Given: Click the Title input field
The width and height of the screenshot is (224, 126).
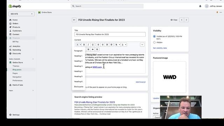Looking at the screenshot, I should tap(110, 34).
